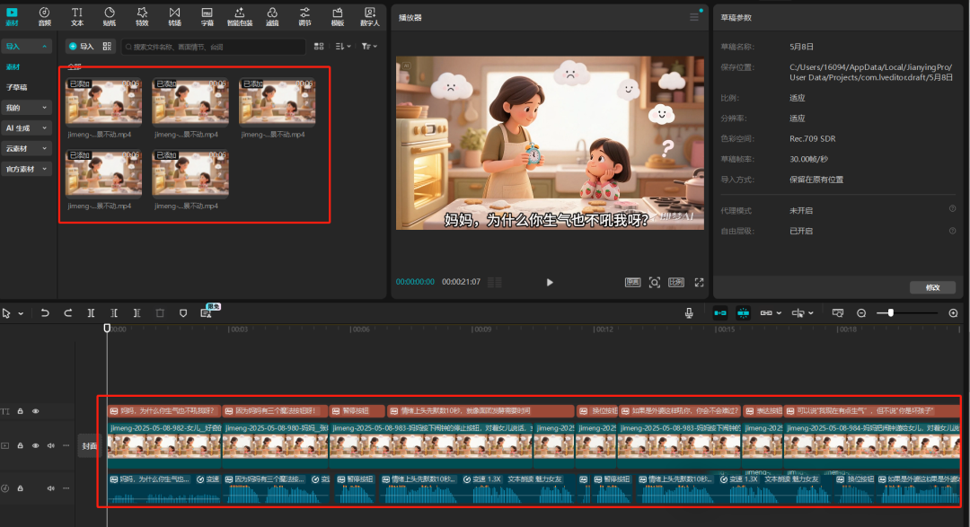Lock the video track

point(20,445)
